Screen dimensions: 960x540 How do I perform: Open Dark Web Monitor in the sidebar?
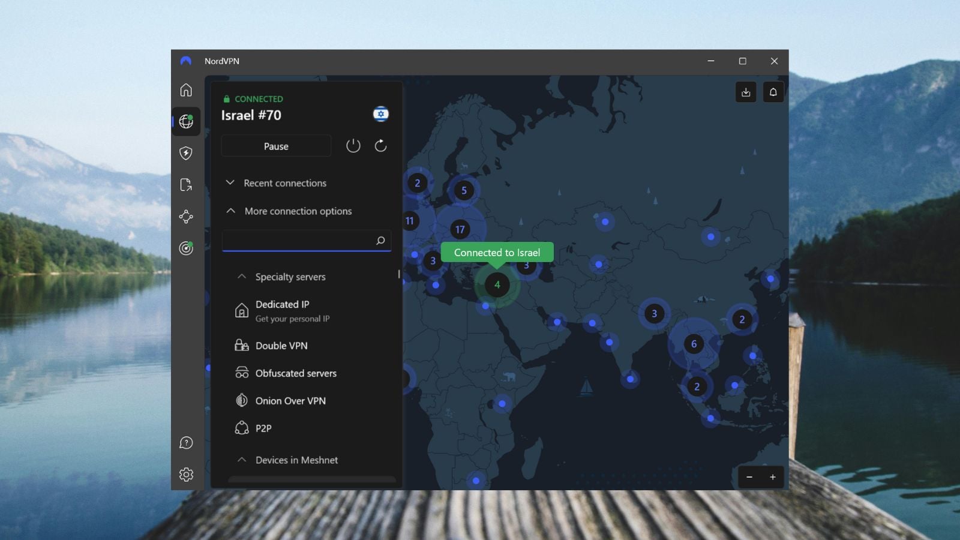point(186,249)
